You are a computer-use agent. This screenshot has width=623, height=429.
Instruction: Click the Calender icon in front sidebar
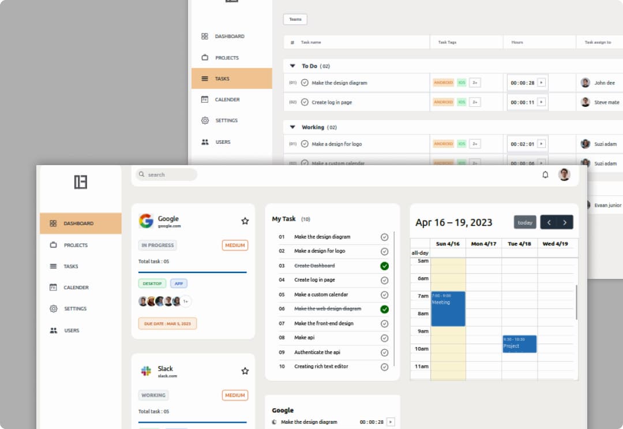tap(53, 287)
